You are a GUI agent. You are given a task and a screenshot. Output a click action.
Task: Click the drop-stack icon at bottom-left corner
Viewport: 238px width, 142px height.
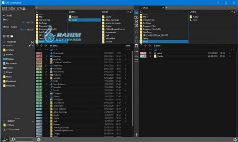(5, 139)
